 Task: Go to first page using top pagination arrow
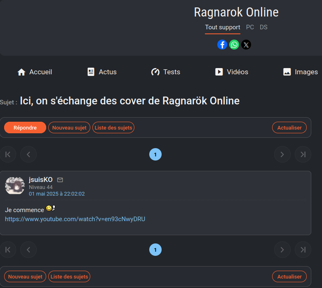pos(8,154)
